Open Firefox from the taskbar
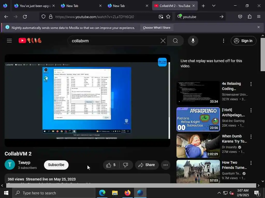 [x=127, y=193]
